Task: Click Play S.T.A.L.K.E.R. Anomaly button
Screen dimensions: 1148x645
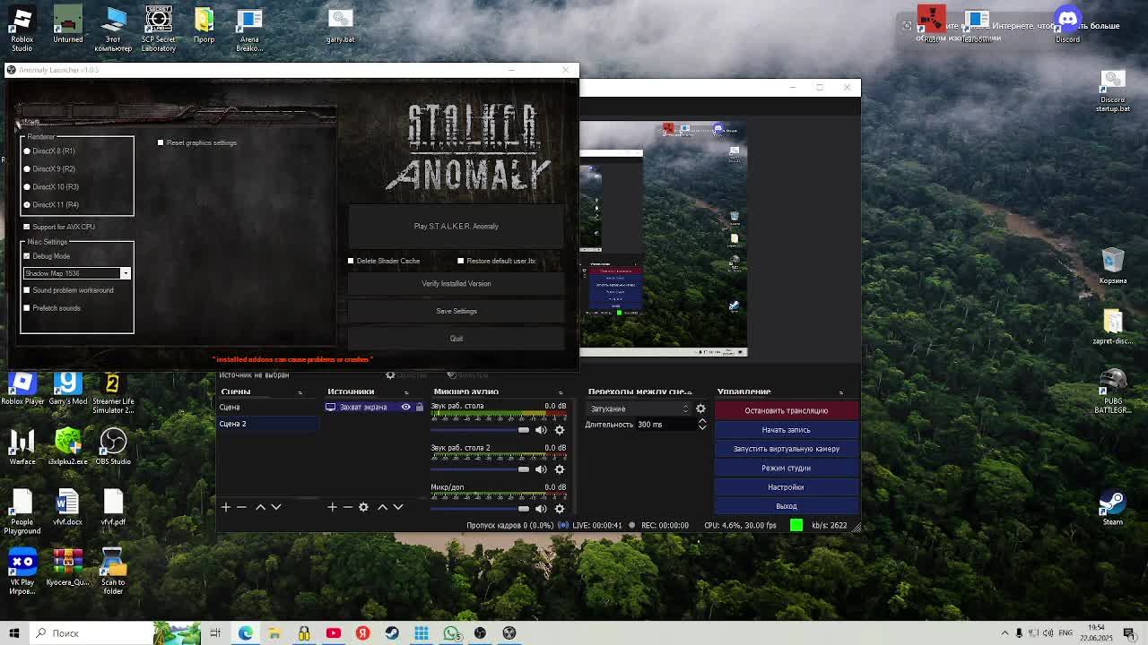Action: click(456, 227)
